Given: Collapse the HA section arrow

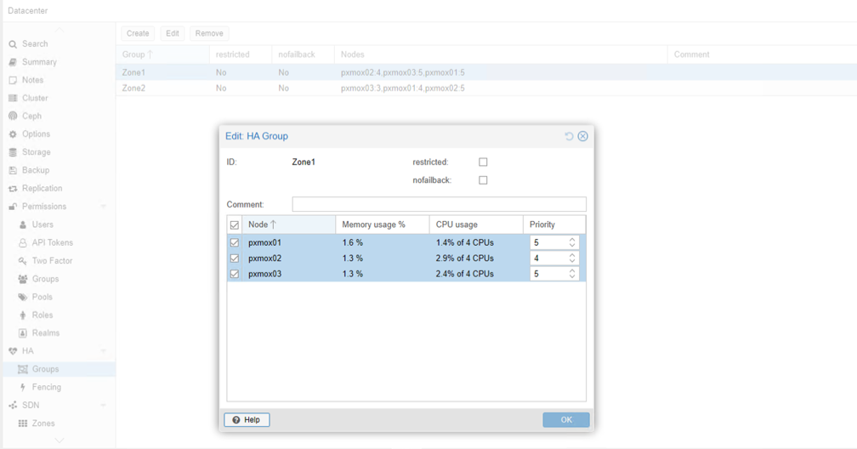Looking at the screenshot, I should click(x=104, y=351).
